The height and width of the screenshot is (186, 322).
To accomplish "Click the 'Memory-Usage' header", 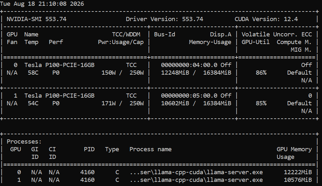I will click(x=210, y=42).
